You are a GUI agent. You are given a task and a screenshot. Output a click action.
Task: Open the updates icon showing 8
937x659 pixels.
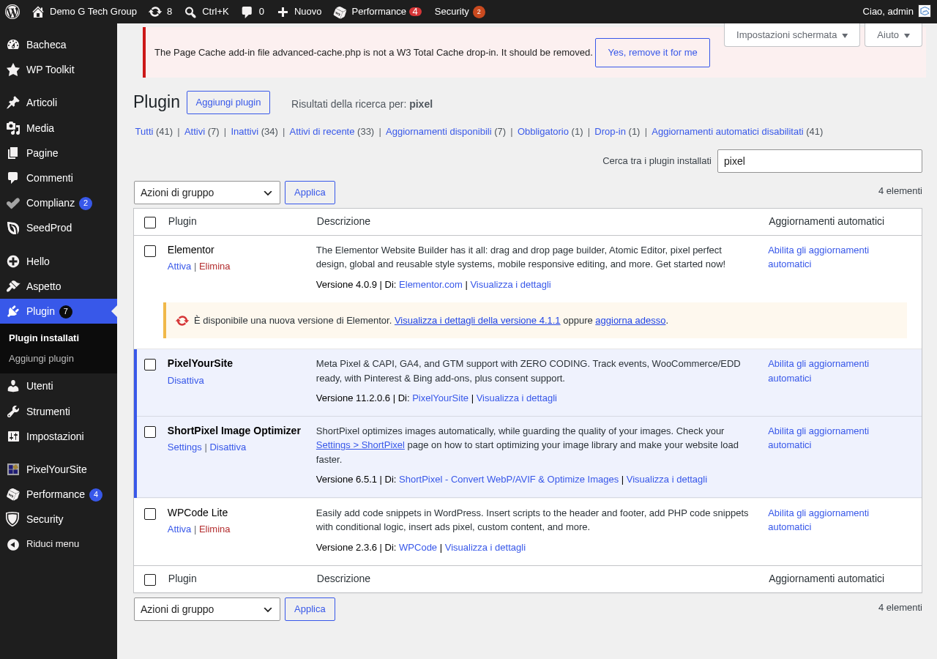pyautogui.click(x=155, y=12)
